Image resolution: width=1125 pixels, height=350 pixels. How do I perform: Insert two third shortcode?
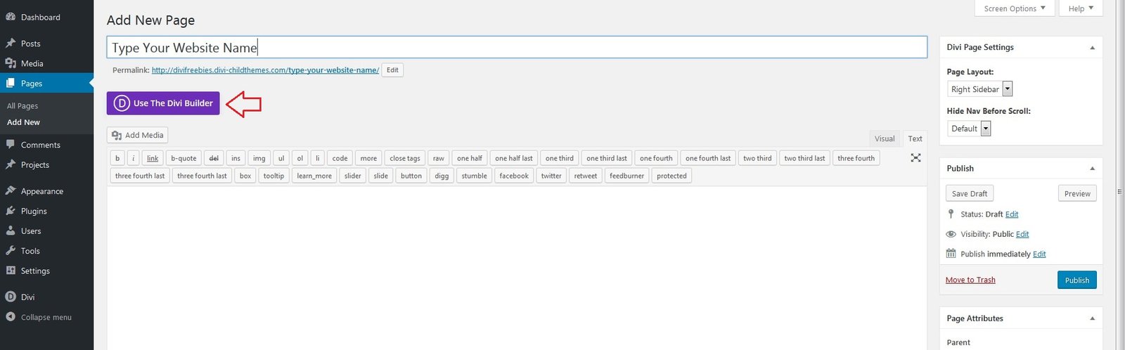757,158
